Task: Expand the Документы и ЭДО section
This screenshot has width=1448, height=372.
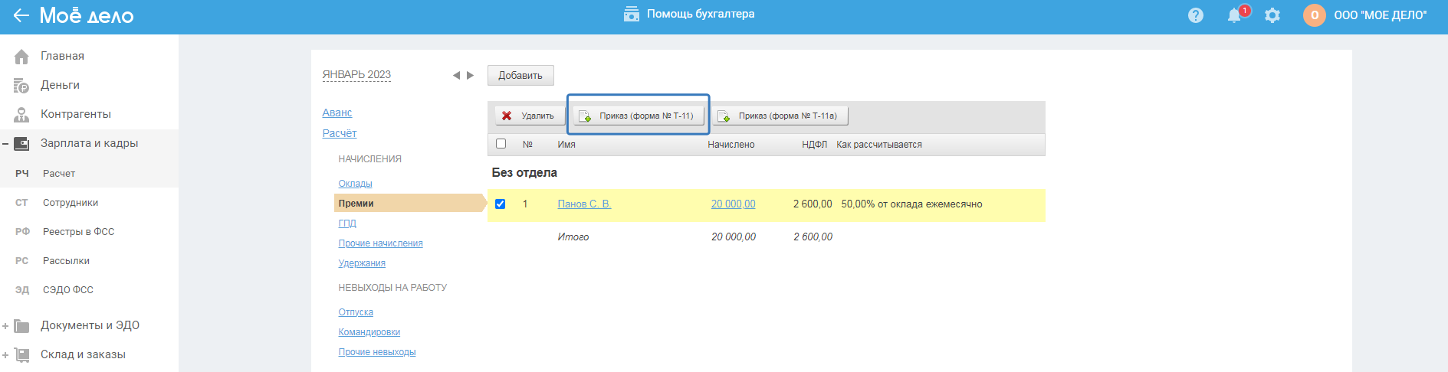Action: click(5, 326)
